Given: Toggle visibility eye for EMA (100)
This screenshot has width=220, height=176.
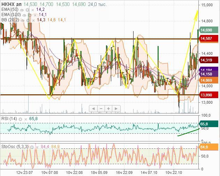Looking at the screenshot, I should 24,15.
